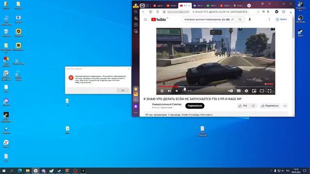
Task: Bookmark page from the address bar icon
Action: [x=268, y=12]
